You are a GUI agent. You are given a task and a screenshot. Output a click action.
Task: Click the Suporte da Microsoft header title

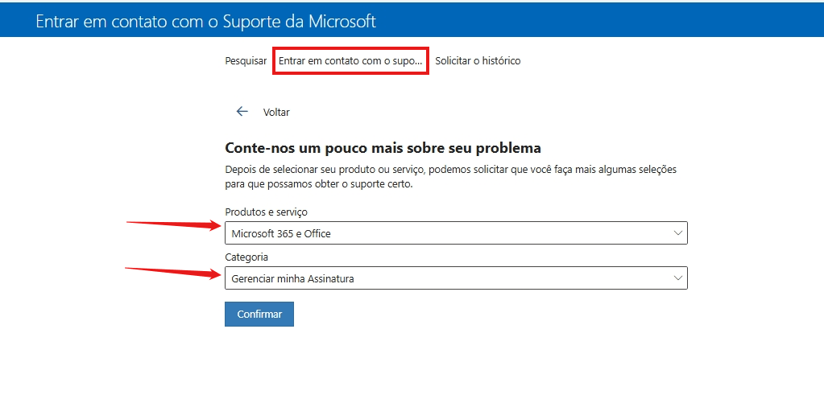click(x=206, y=21)
